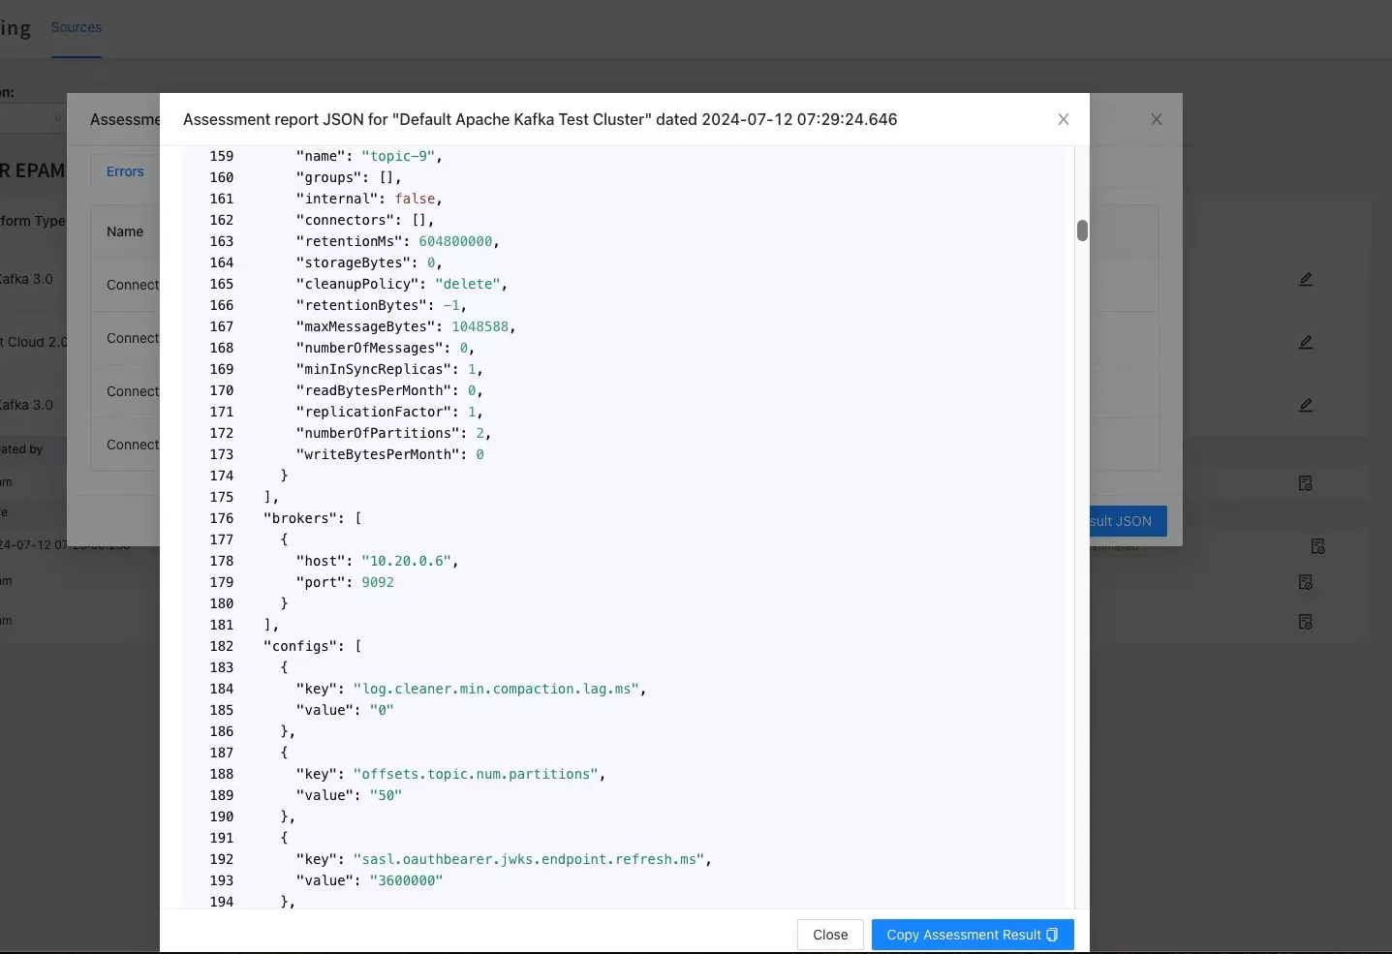Select key offsets.topic.num.partitions
The image size is (1392, 954).
pos(476,774)
